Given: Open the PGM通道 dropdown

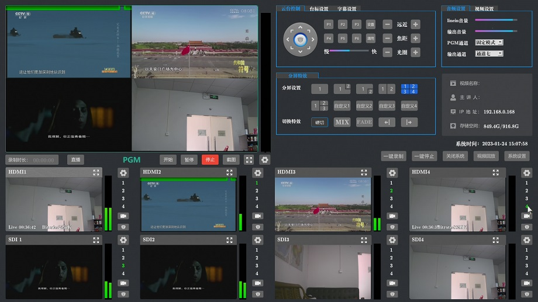Looking at the screenshot, I should [489, 43].
